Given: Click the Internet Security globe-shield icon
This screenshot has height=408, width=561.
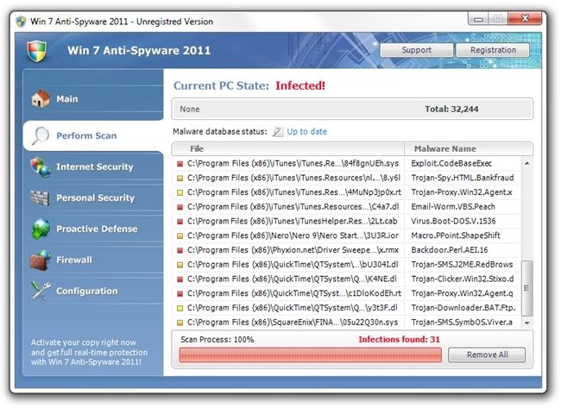Looking at the screenshot, I should click(40, 167).
